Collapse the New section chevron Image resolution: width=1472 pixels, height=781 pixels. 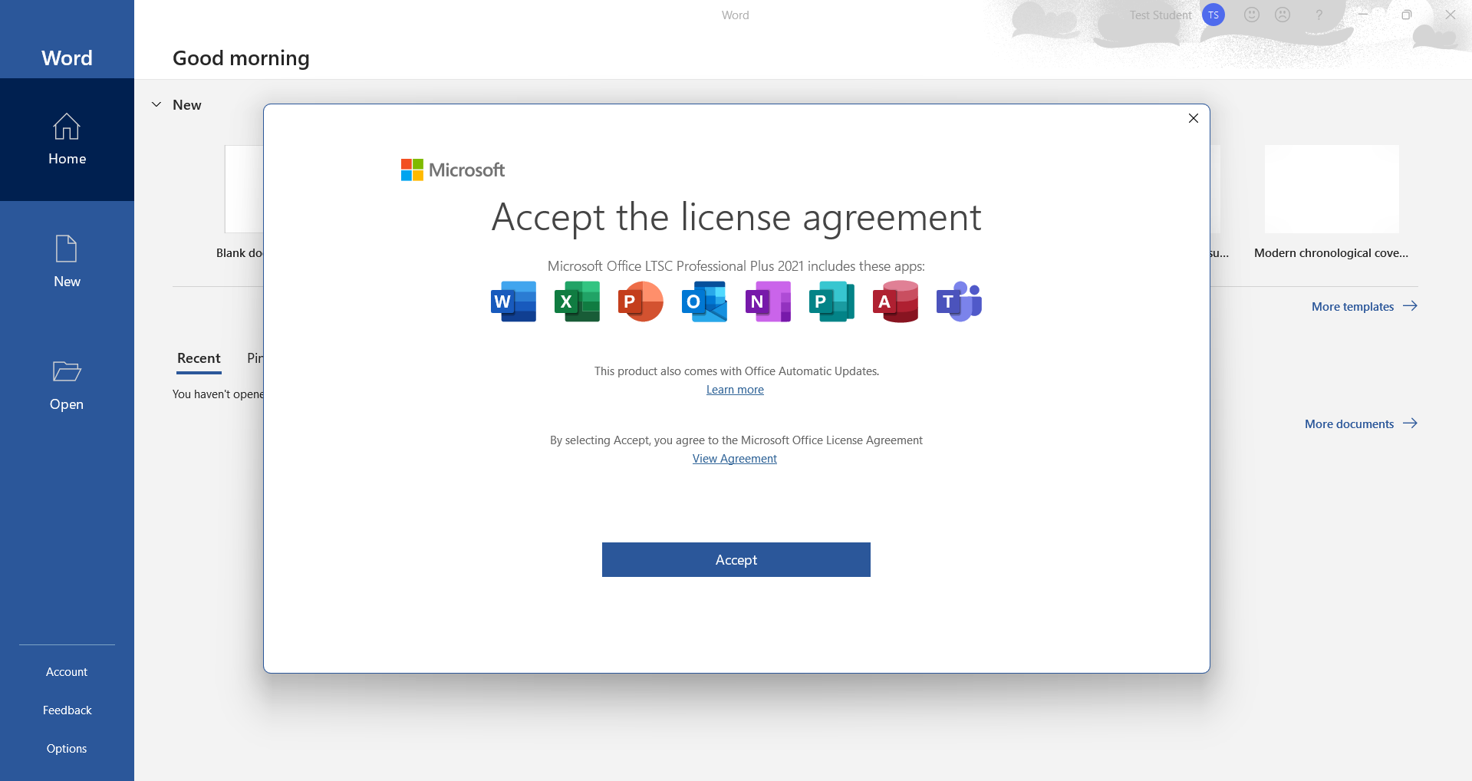coord(156,104)
